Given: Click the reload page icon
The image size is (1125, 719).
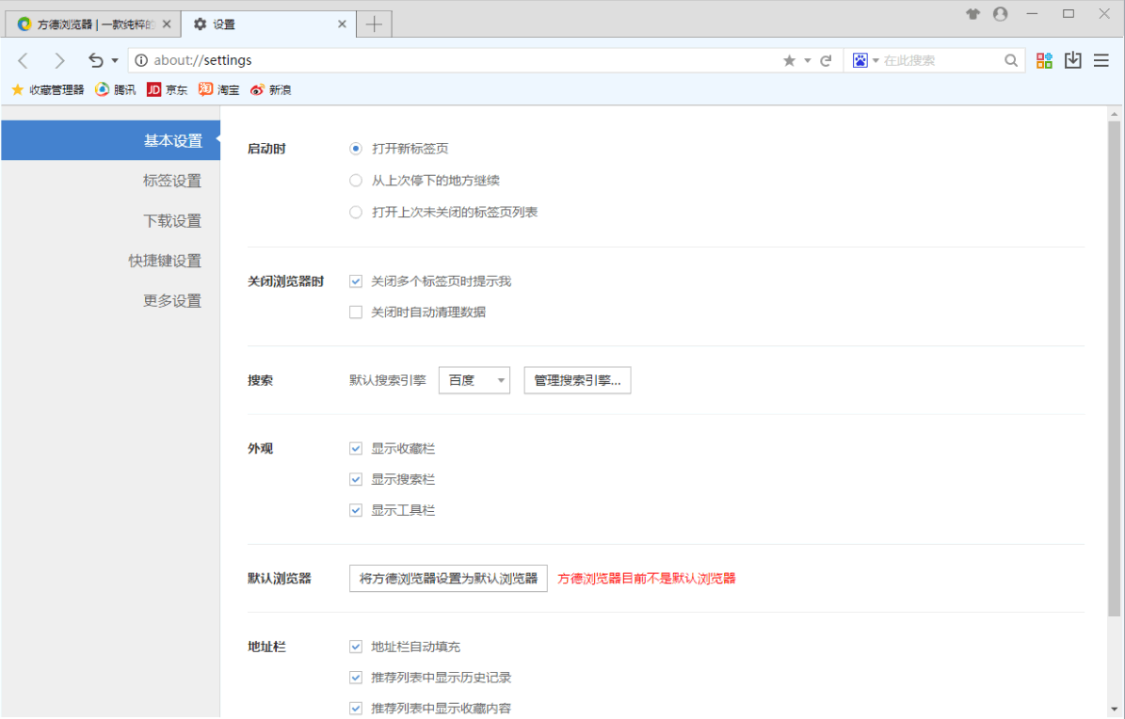Looking at the screenshot, I should pyautogui.click(x=826, y=60).
